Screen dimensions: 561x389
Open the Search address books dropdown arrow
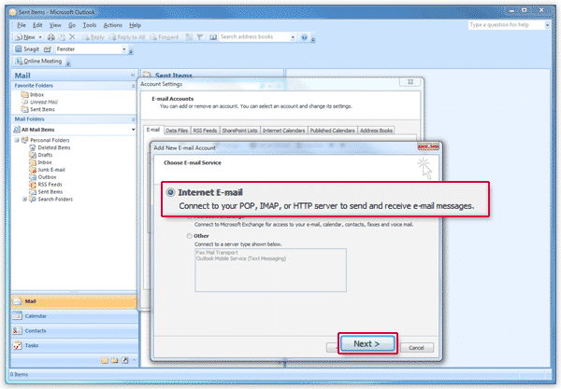pyautogui.click(x=293, y=37)
